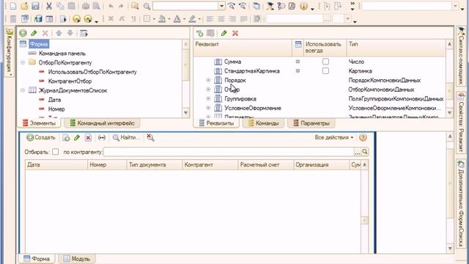Click the Cut scissors icon

pyautogui.click(x=49, y=6)
